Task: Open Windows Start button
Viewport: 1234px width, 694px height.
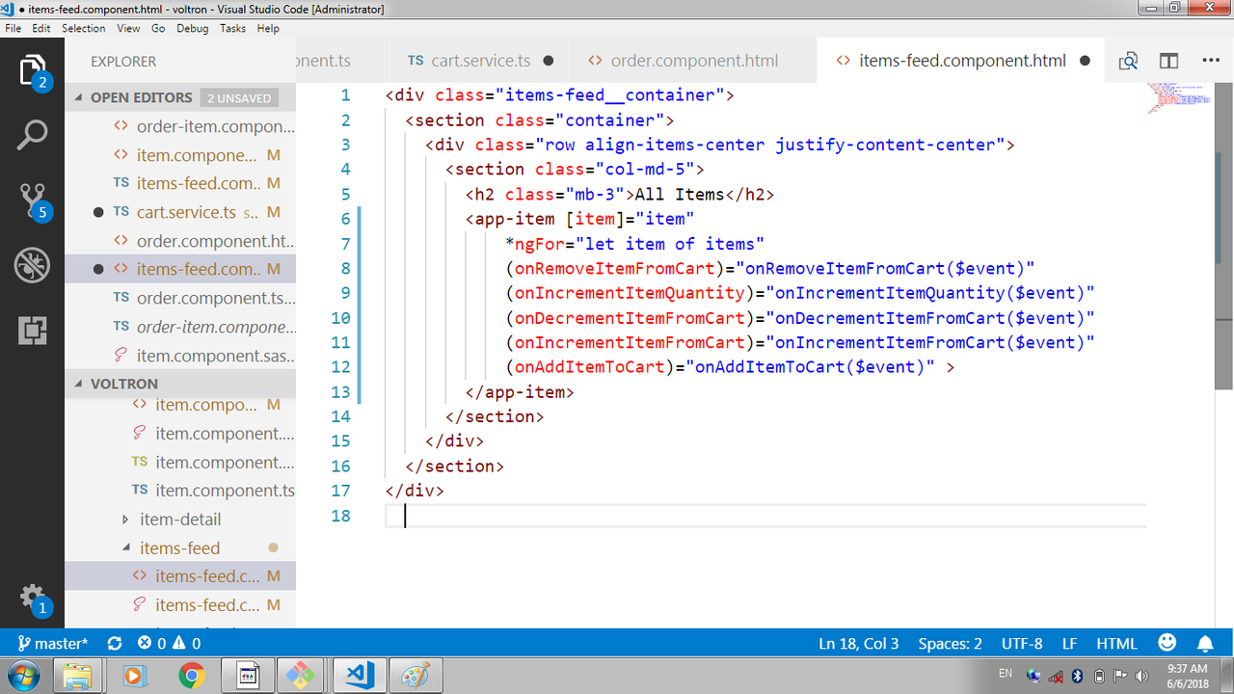Action: pos(23,675)
